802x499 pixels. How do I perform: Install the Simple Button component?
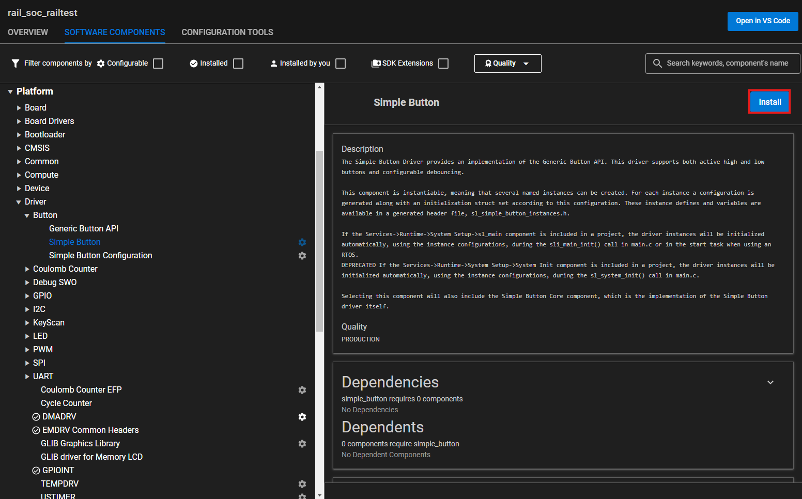[x=769, y=102]
